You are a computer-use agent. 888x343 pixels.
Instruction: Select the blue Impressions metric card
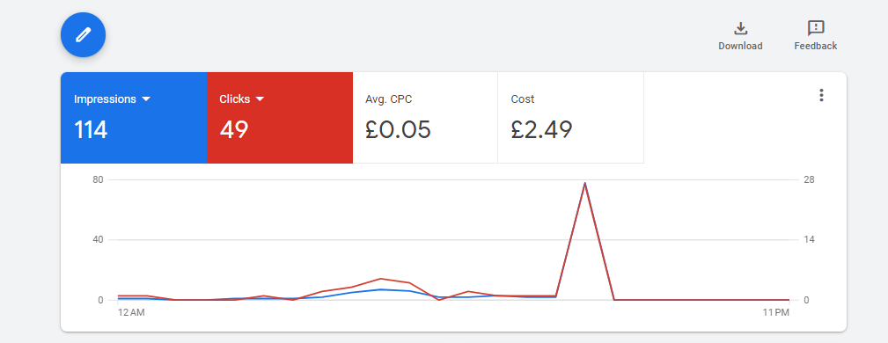pyautogui.click(x=134, y=118)
